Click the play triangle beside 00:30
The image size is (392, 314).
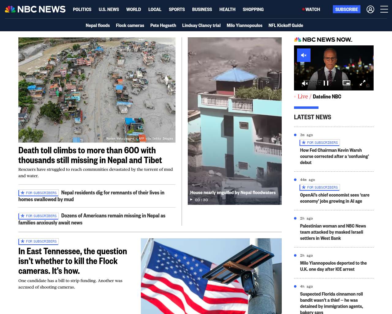(191, 200)
